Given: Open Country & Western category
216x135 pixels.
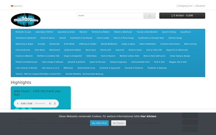Looking at the screenshot, I should point(24,56).
